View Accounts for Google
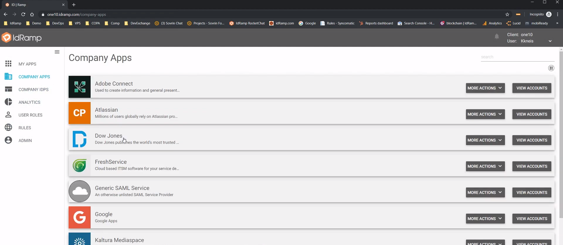This screenshot has width=563, height=245. coord(532,219)
